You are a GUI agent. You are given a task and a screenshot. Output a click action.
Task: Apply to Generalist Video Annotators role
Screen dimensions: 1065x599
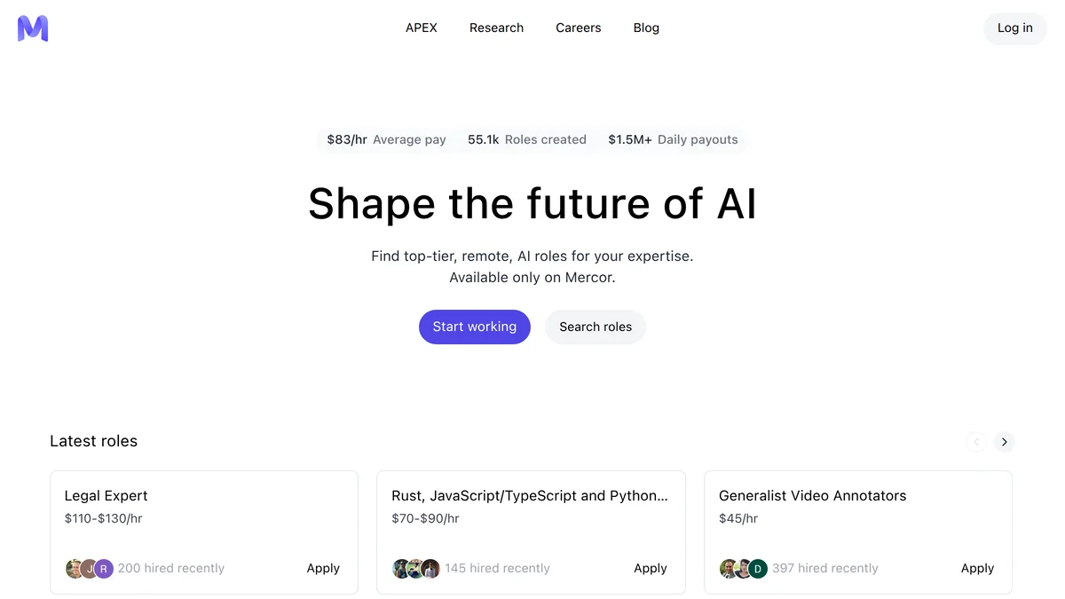click(977, 568)
